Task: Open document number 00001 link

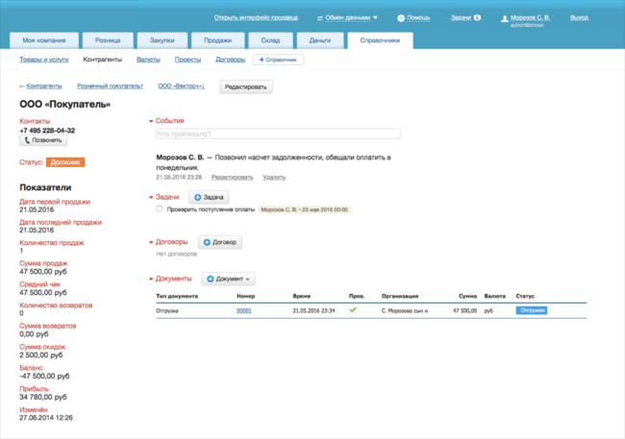Action: 244,310
